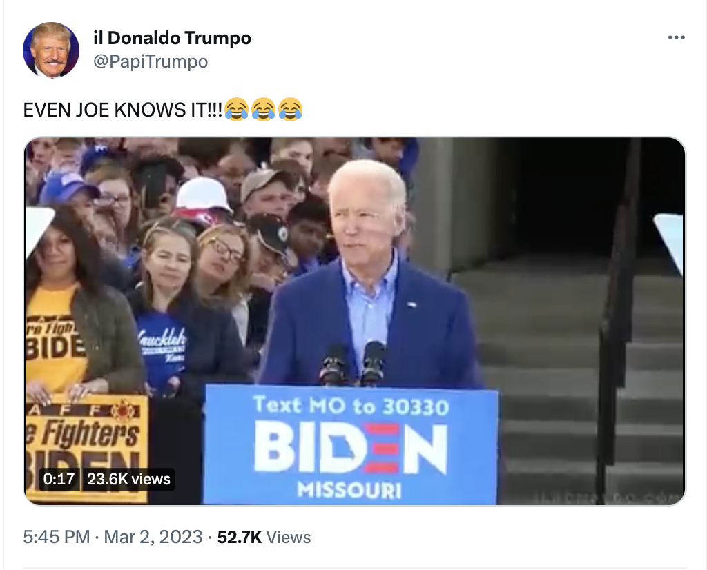Open the tweet's three-dot more options menu
This screenshot has width=707, height=570.
click(677, 37)
